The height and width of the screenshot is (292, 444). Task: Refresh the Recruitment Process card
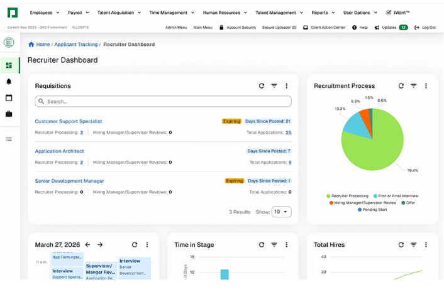tap(401, 85)
